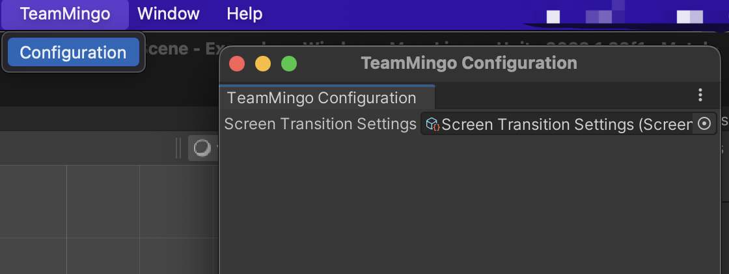Click the empty area below the Screen Transition Settings field
729x274 pixels.
[469, 204]
